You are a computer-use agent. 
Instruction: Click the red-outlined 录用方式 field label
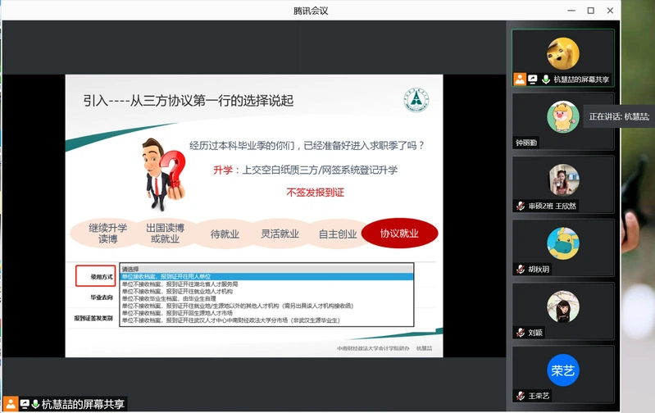95,277
